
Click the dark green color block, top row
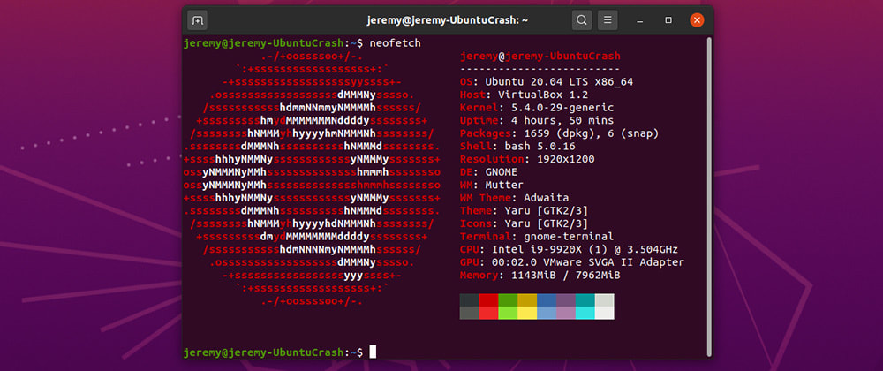[x=508, y=300]
